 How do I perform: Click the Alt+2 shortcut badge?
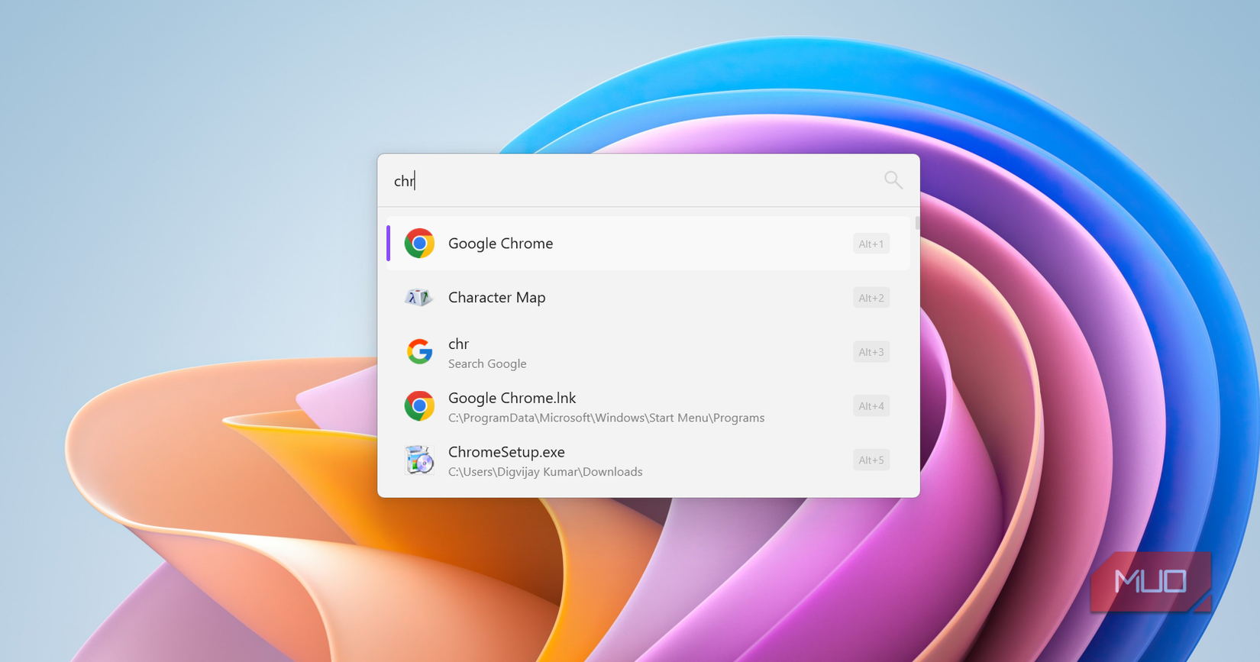[x=871, y=298]
